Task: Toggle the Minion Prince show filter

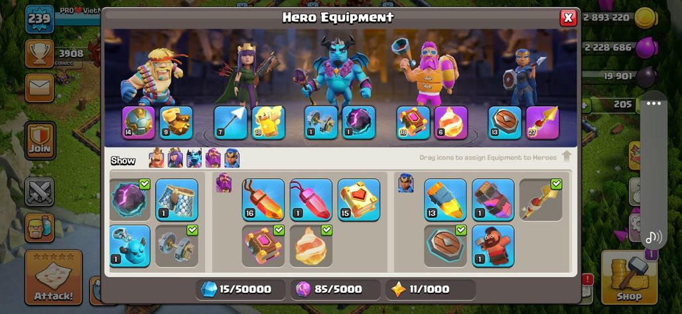Action: coord(194,158)
